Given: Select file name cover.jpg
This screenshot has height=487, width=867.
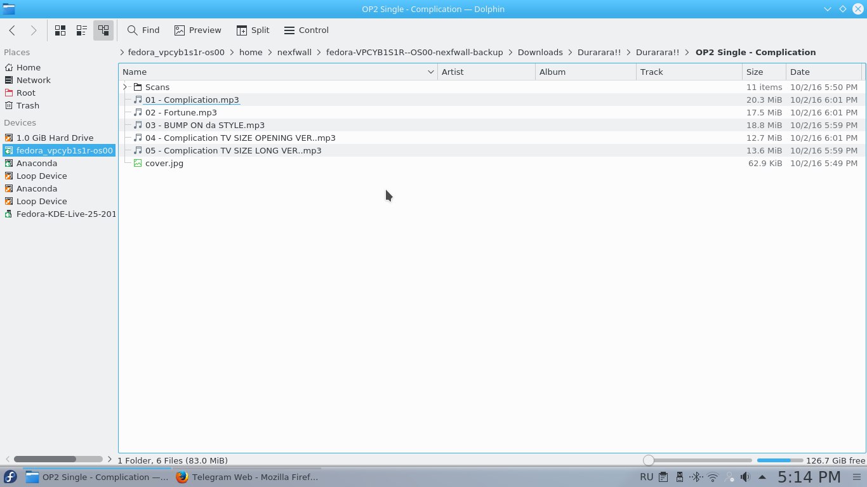Looking at the screenshot, I should click(164, 163).
